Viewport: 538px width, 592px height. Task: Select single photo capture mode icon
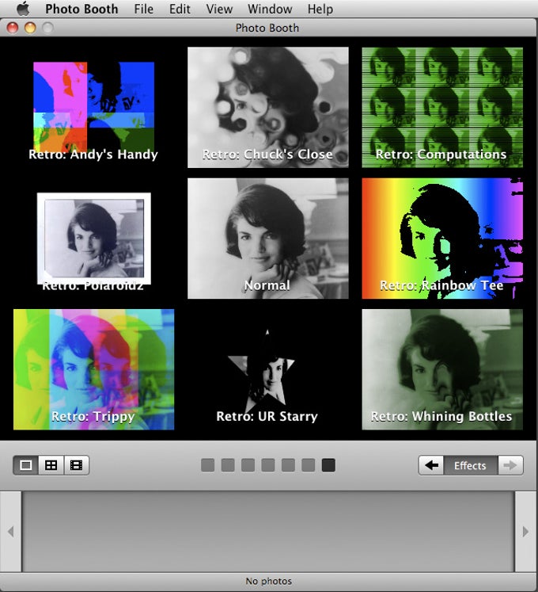click(x=25, y=465)
